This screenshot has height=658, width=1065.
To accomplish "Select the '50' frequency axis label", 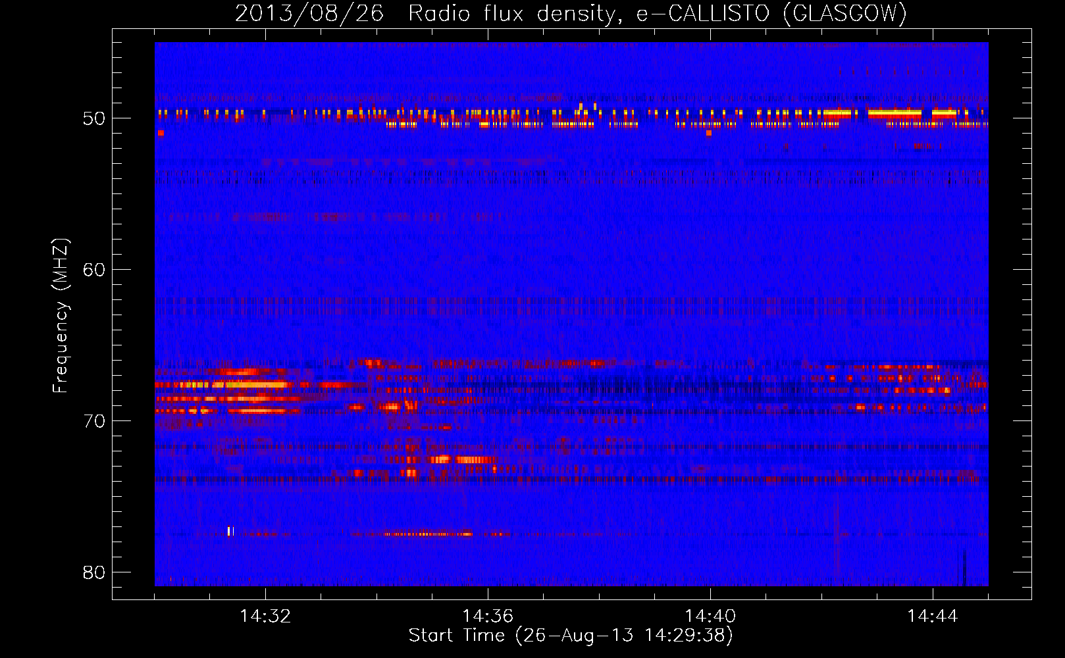I will point(93,118).
